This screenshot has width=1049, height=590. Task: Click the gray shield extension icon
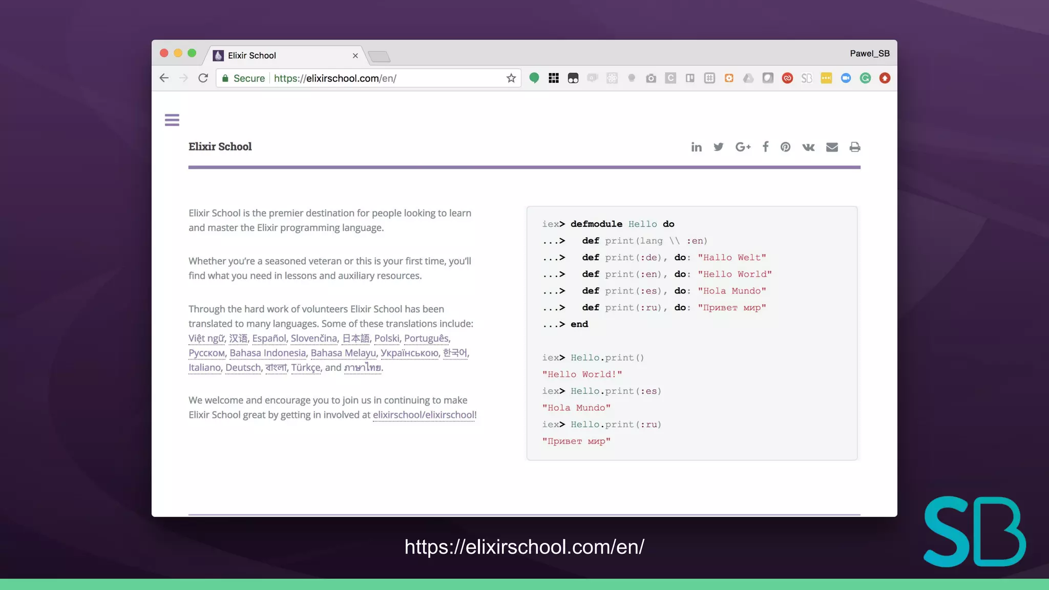768,78
